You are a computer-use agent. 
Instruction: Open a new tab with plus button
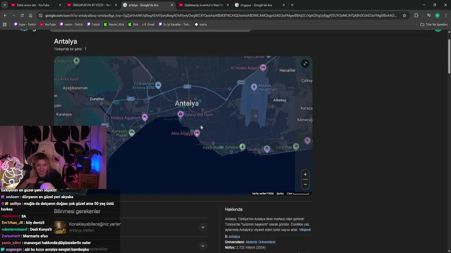[x=292, y=5]
